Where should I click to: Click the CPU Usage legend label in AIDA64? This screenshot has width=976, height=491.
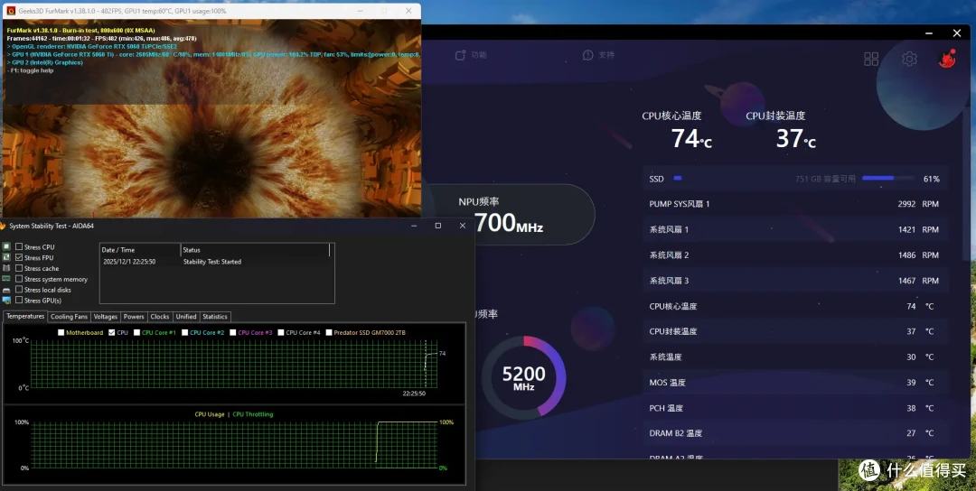pos(209,414)
